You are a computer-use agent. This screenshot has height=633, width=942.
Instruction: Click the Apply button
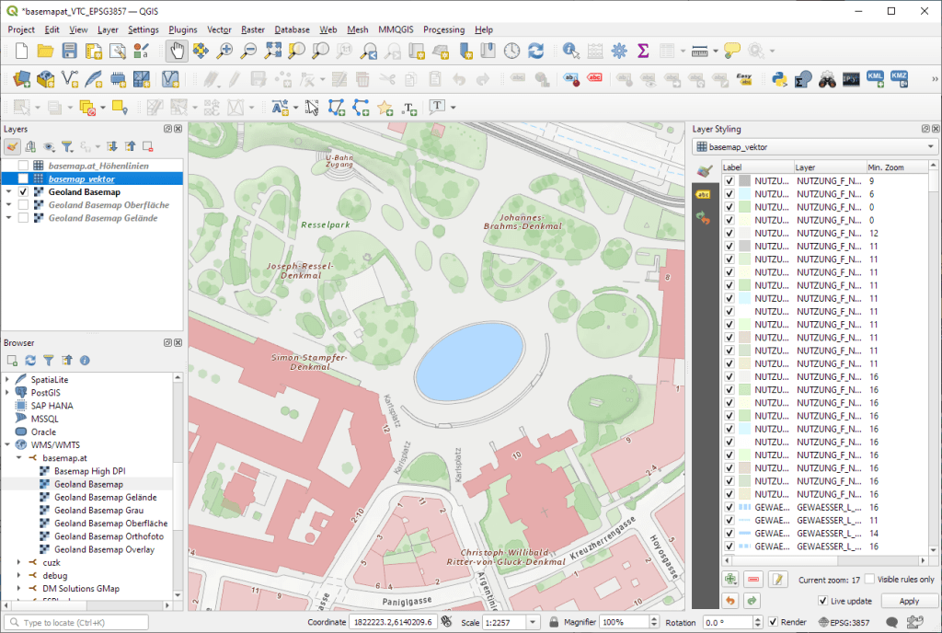[x=908, y=601]
